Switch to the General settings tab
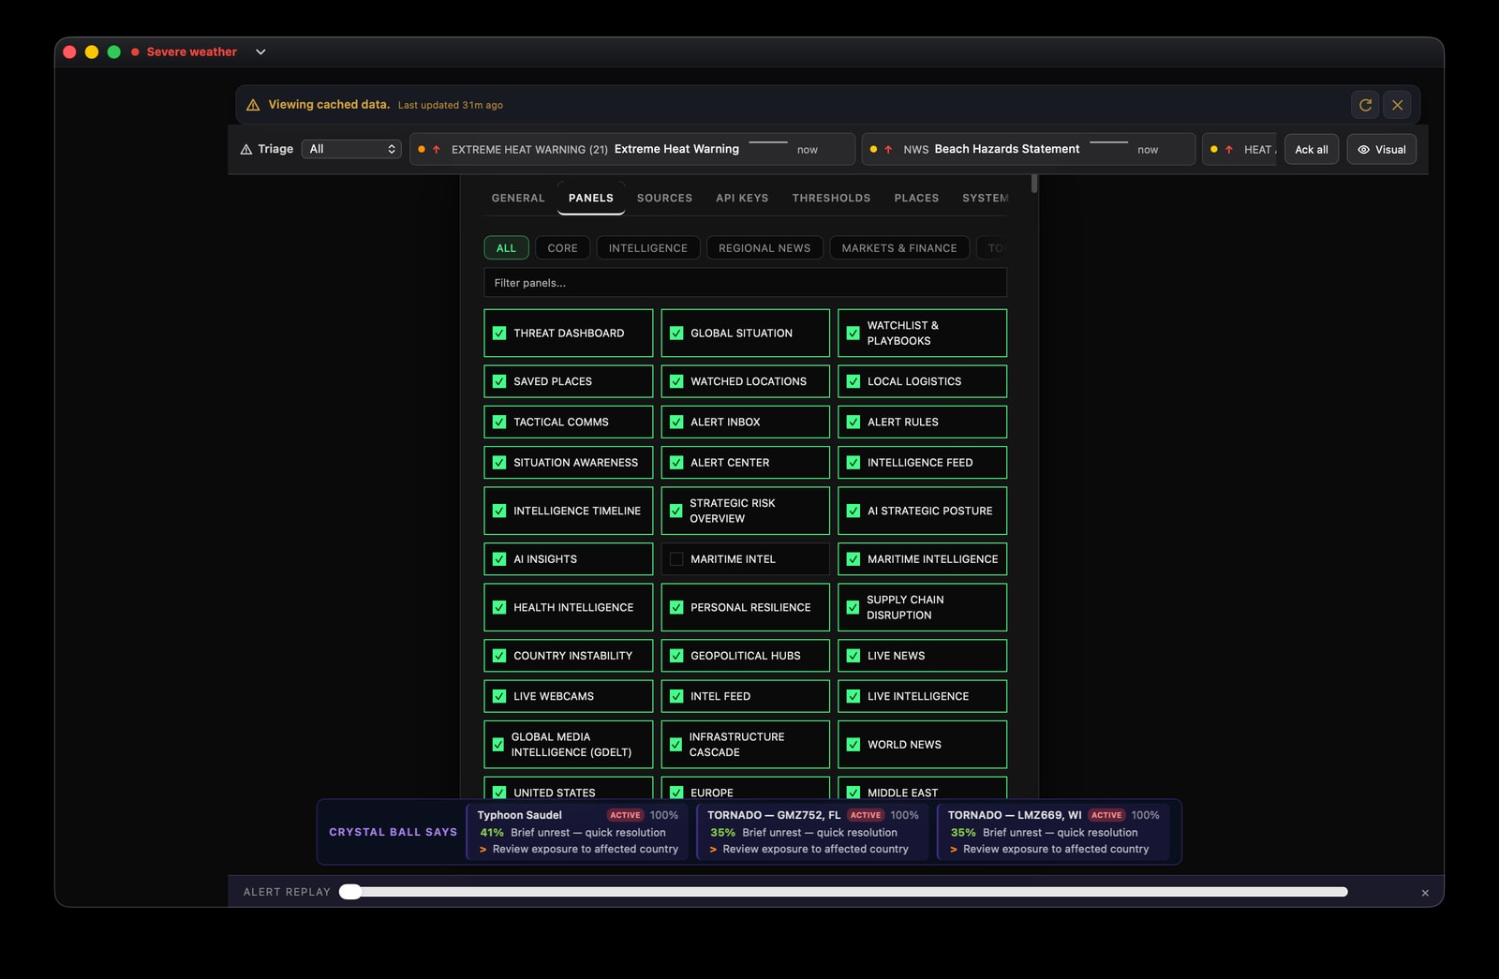This screenshot has height=979, width=1499. click(x=518, y=198)
